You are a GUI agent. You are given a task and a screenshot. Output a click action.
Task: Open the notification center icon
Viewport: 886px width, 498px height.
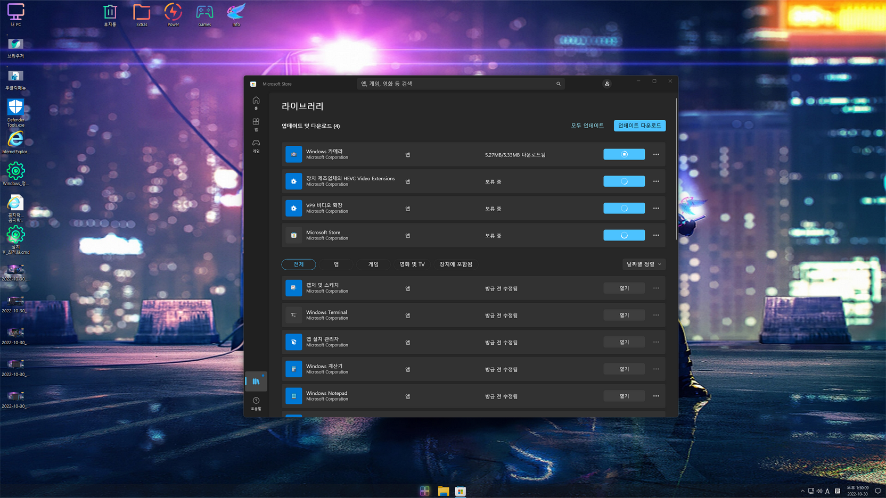click(878, 491)
